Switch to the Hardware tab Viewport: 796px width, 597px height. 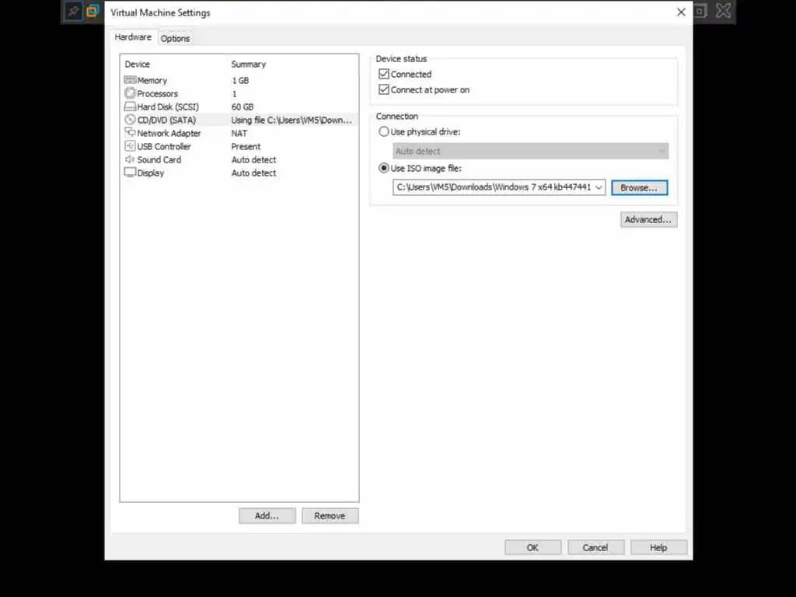133,37
